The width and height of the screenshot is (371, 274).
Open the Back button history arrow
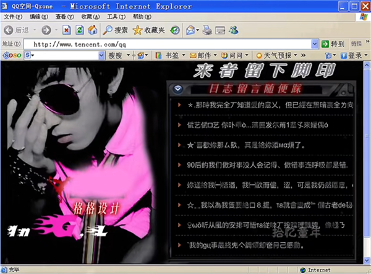[35, 30]
